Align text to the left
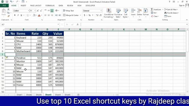Viewport: 189px width, 106px height. (45, 15)
